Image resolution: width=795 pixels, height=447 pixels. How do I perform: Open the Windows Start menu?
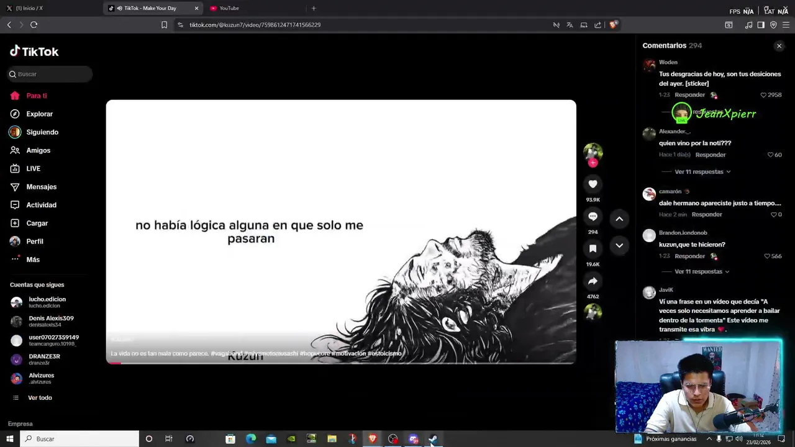click(x=10, y=439)
